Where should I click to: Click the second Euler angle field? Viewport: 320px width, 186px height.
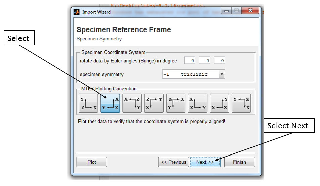click(205, 61)
